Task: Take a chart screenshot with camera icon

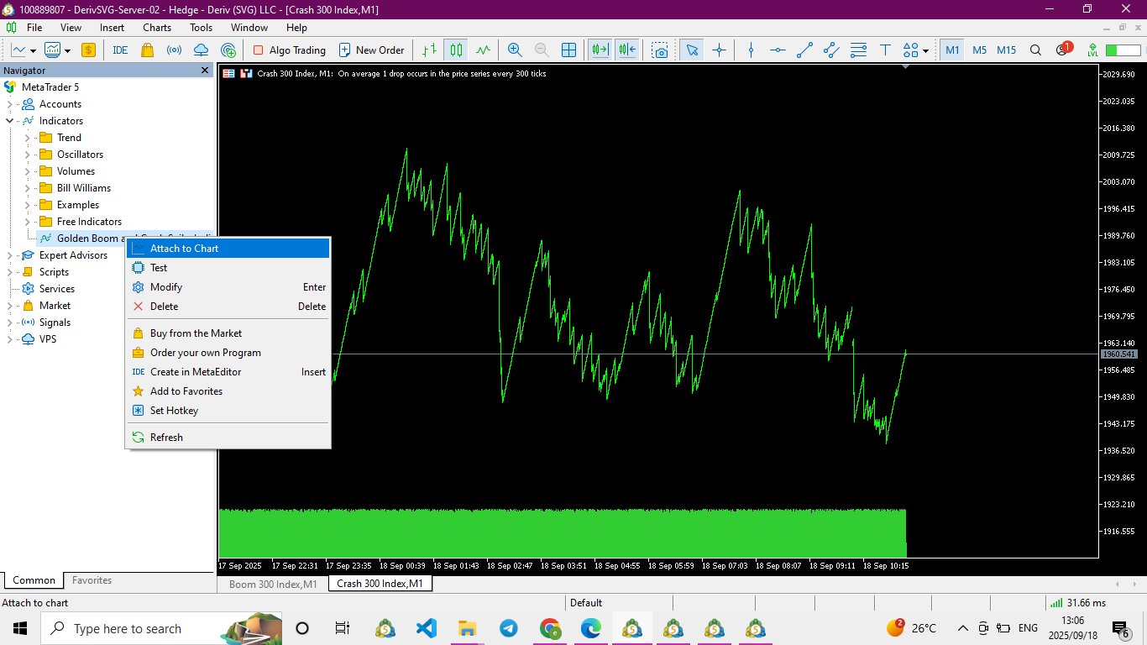Action: coord(661,50)
